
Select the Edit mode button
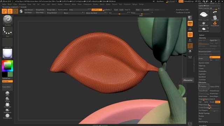point(4,11)
